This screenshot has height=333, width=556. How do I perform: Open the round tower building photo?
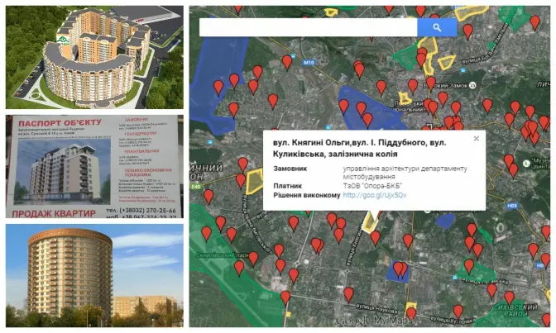pos(94,276)
